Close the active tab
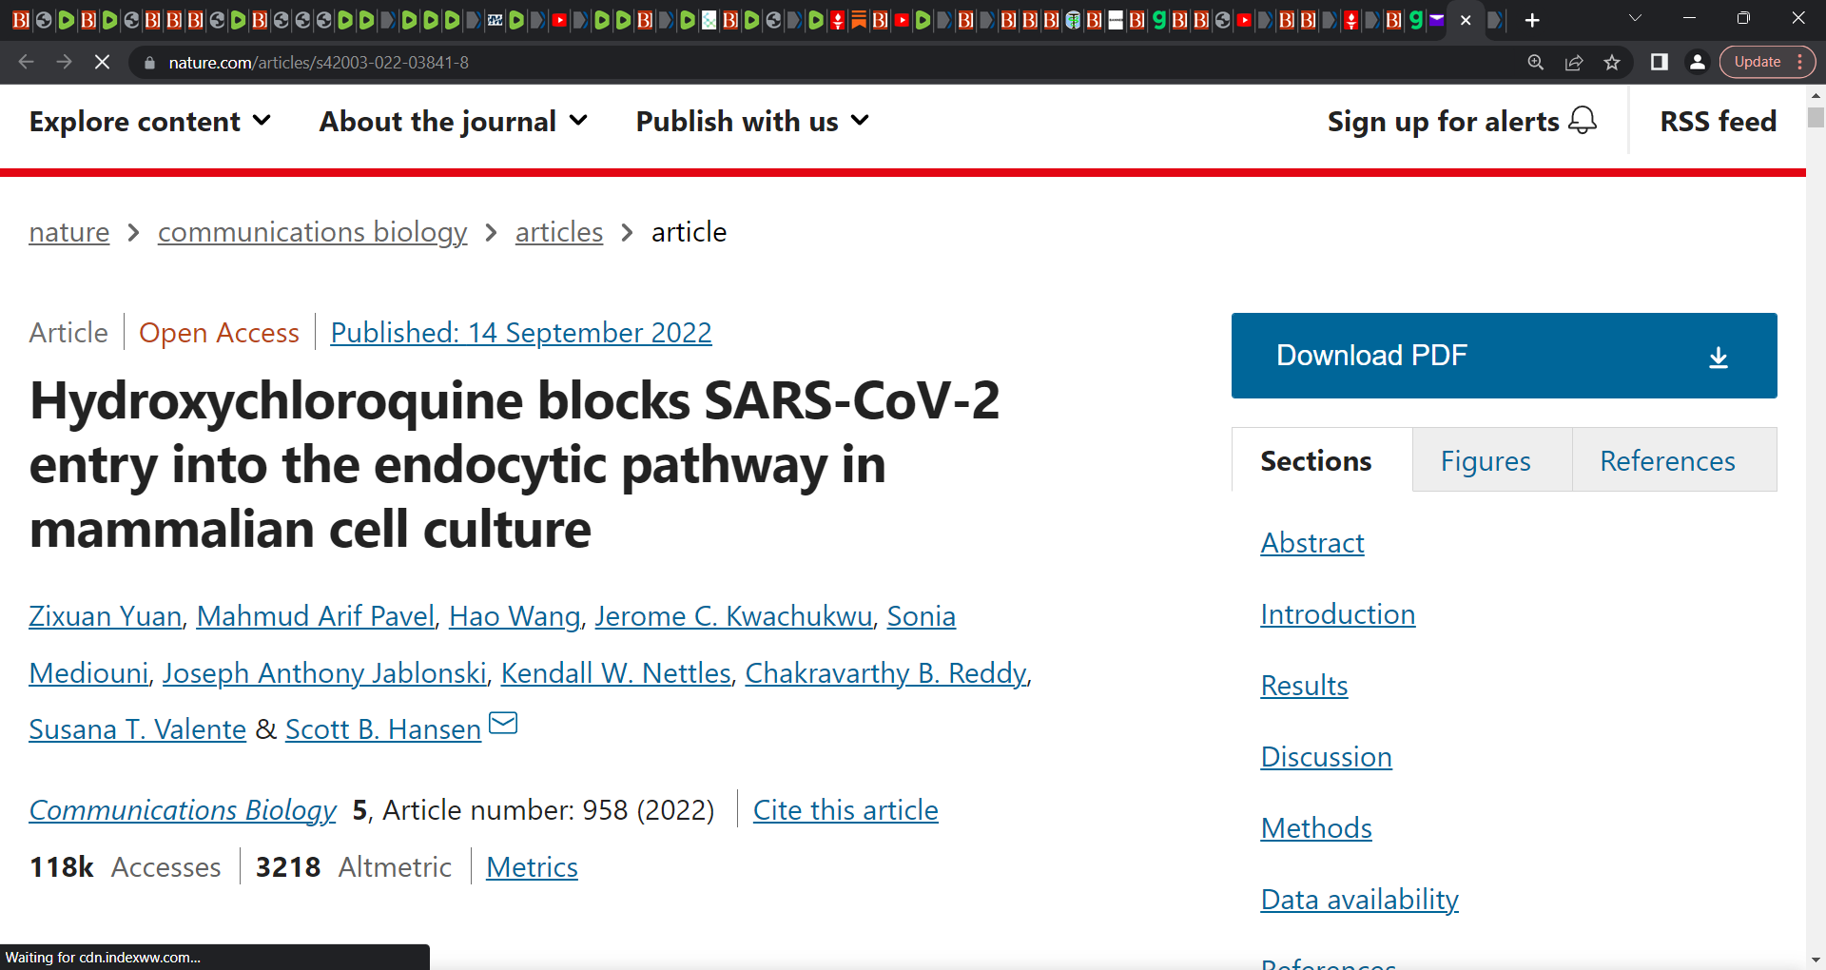 coord(1466,20)
